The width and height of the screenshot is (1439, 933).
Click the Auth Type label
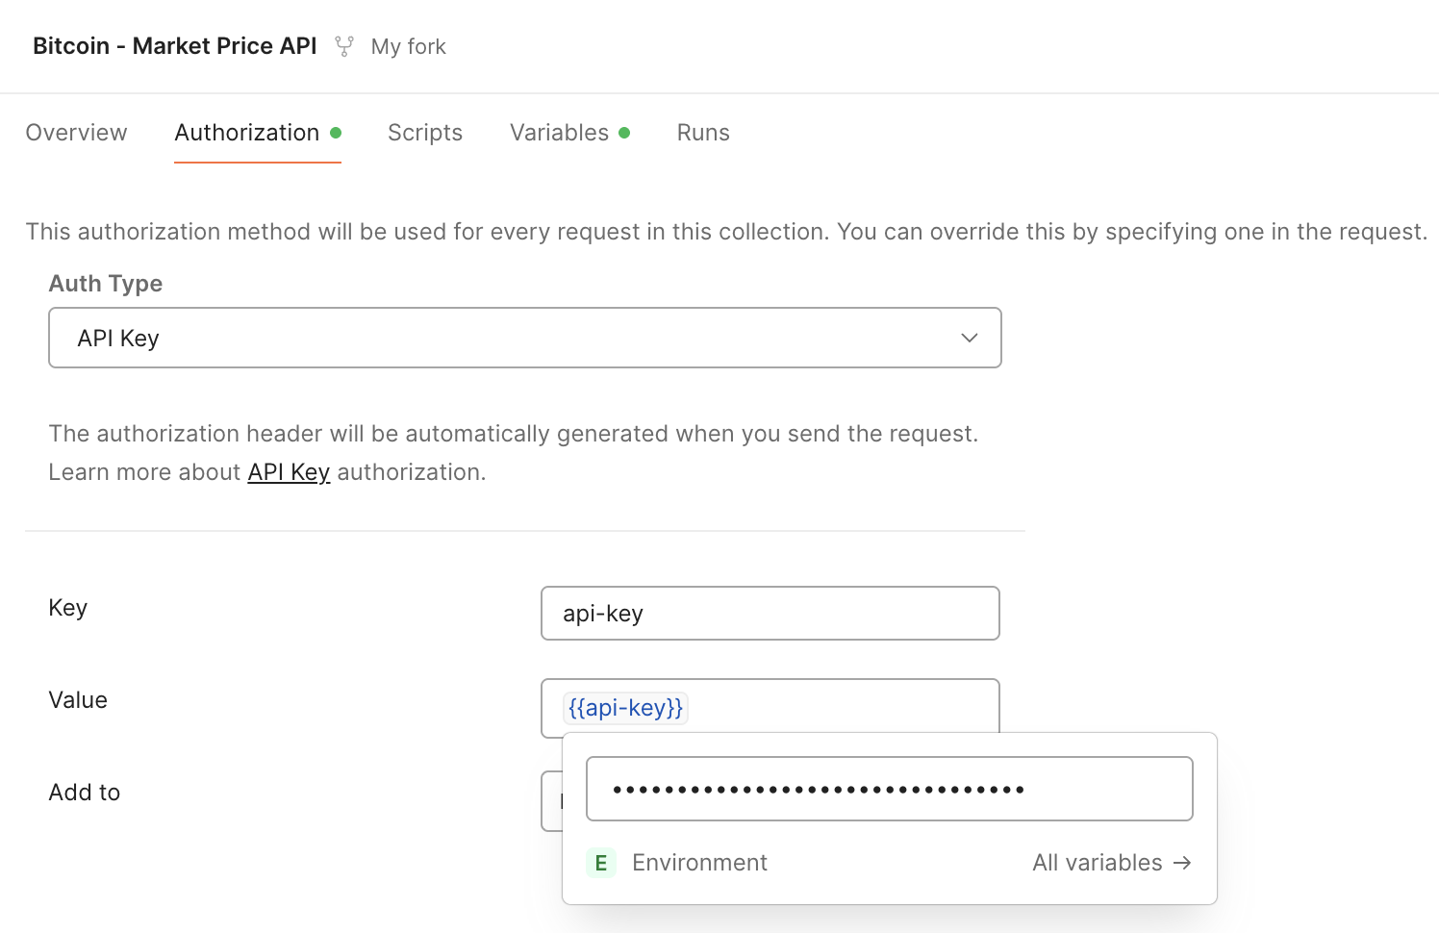click(106, 284)
